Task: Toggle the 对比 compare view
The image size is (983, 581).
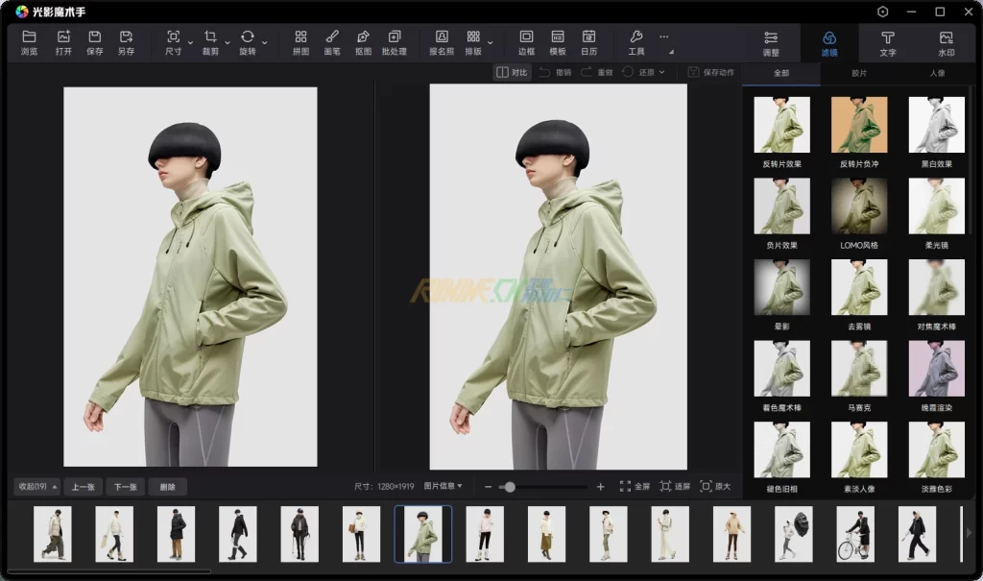Action: (x=512, y=72)
